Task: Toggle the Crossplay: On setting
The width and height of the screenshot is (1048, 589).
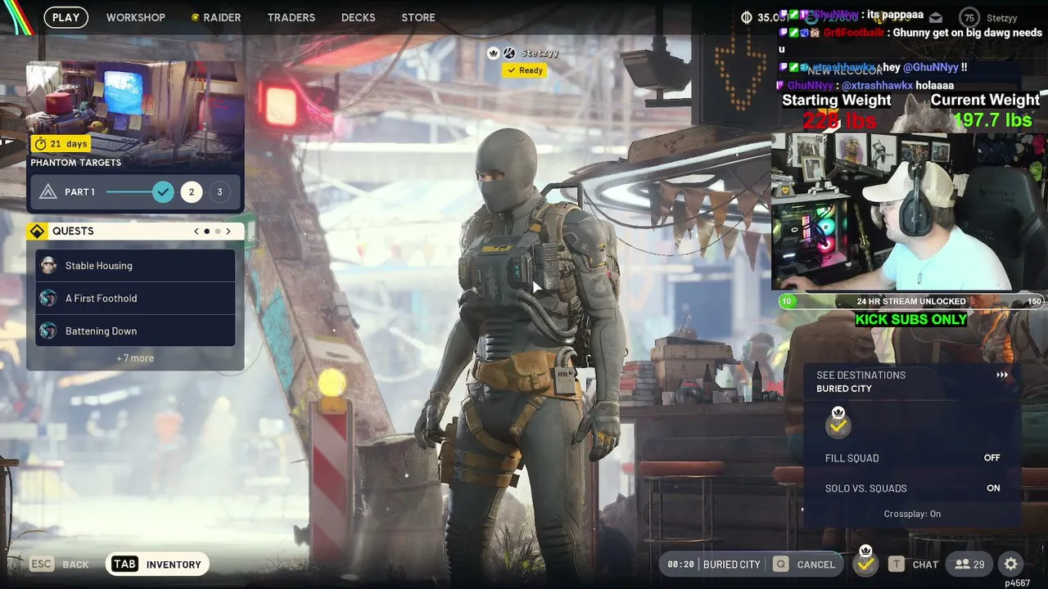Action: point(912,514)
